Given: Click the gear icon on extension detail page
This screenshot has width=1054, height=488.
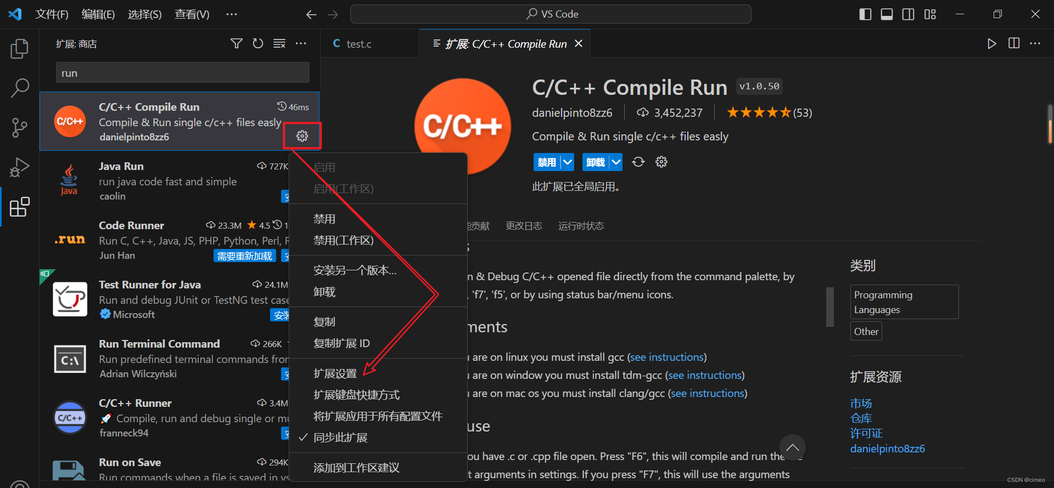Looking at the screenshot, I should click(x=661, y=162).
